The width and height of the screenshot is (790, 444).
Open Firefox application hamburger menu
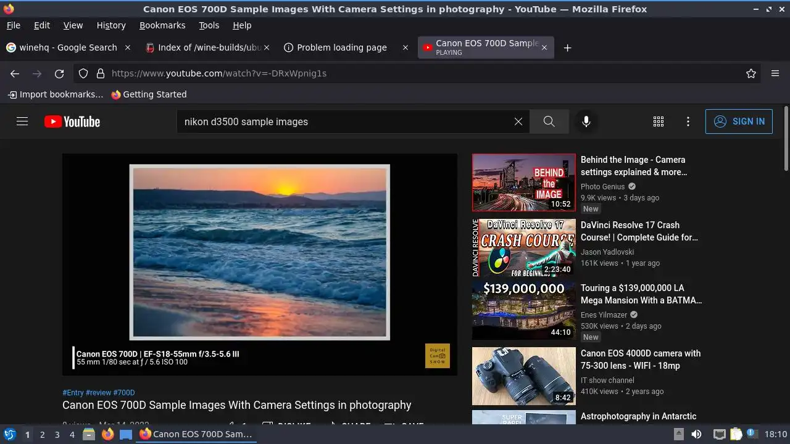(775, 73)
